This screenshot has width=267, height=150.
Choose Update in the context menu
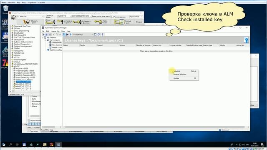(x=184, y=78)
